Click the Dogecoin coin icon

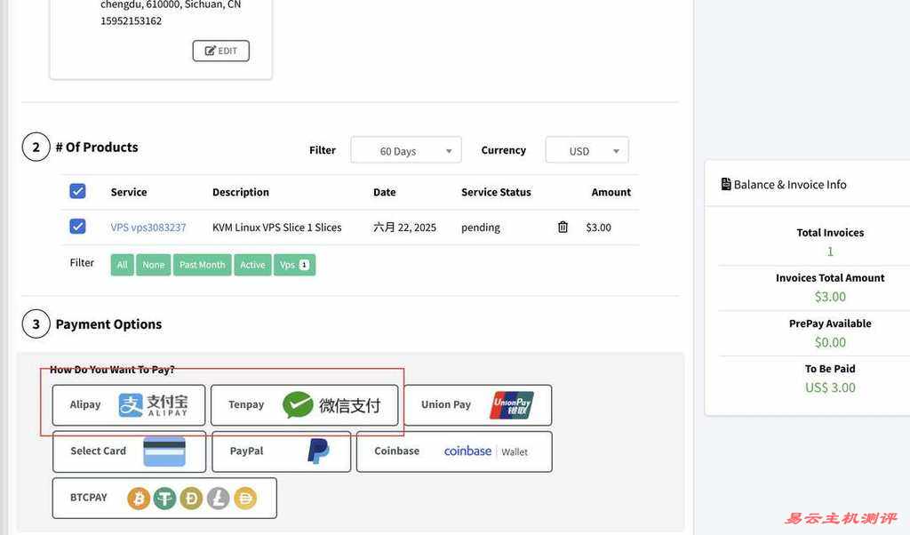192,498
